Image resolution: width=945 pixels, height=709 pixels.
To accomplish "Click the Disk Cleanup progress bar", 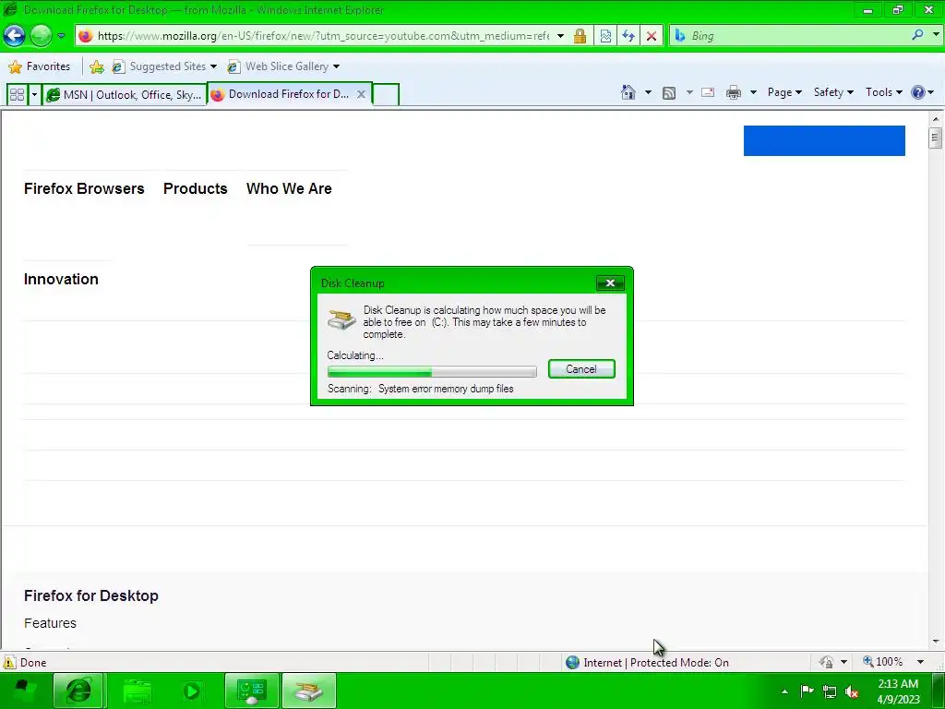I will coord(432,371).
